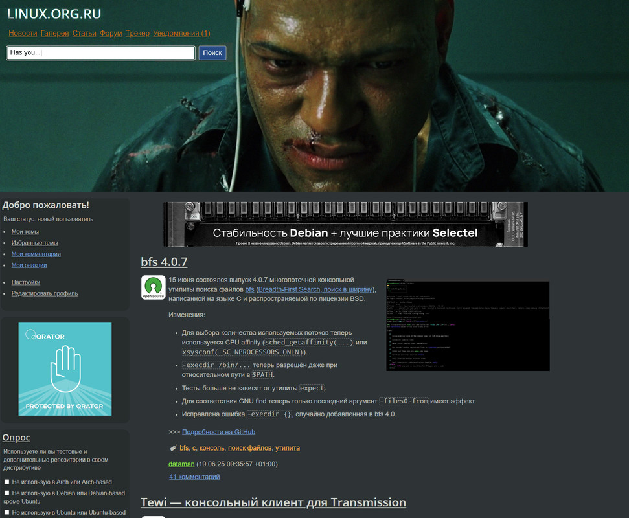The width and height of the screenshot is (629, 518).
Task: View Уведомления (1) notifications
Action: click(x=181, y=33)
